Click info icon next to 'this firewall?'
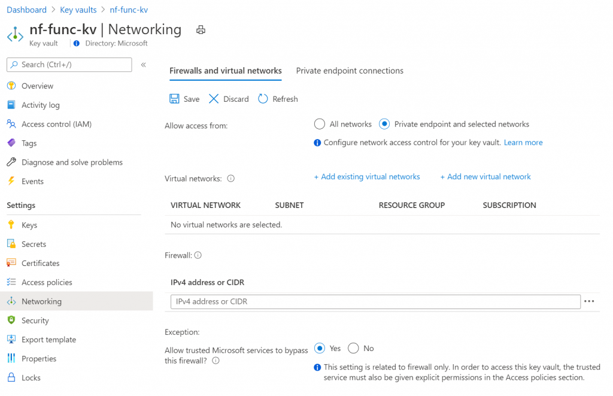The width and height of the screenshot is (613, 396). pos(216,361)
